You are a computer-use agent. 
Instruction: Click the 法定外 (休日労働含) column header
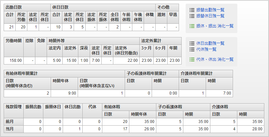[126, 51]
